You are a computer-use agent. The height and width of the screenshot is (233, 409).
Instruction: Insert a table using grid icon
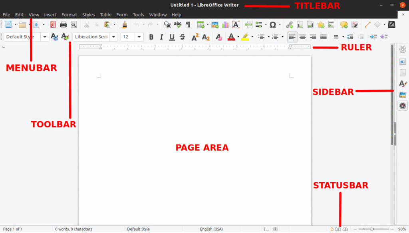coord(201,25)
